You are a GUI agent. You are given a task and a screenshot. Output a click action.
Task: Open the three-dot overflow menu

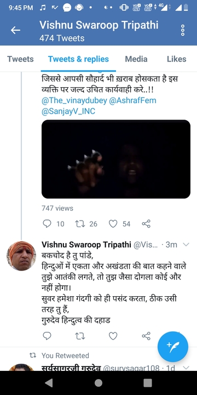pyautogui.click(x=183, y=30)
